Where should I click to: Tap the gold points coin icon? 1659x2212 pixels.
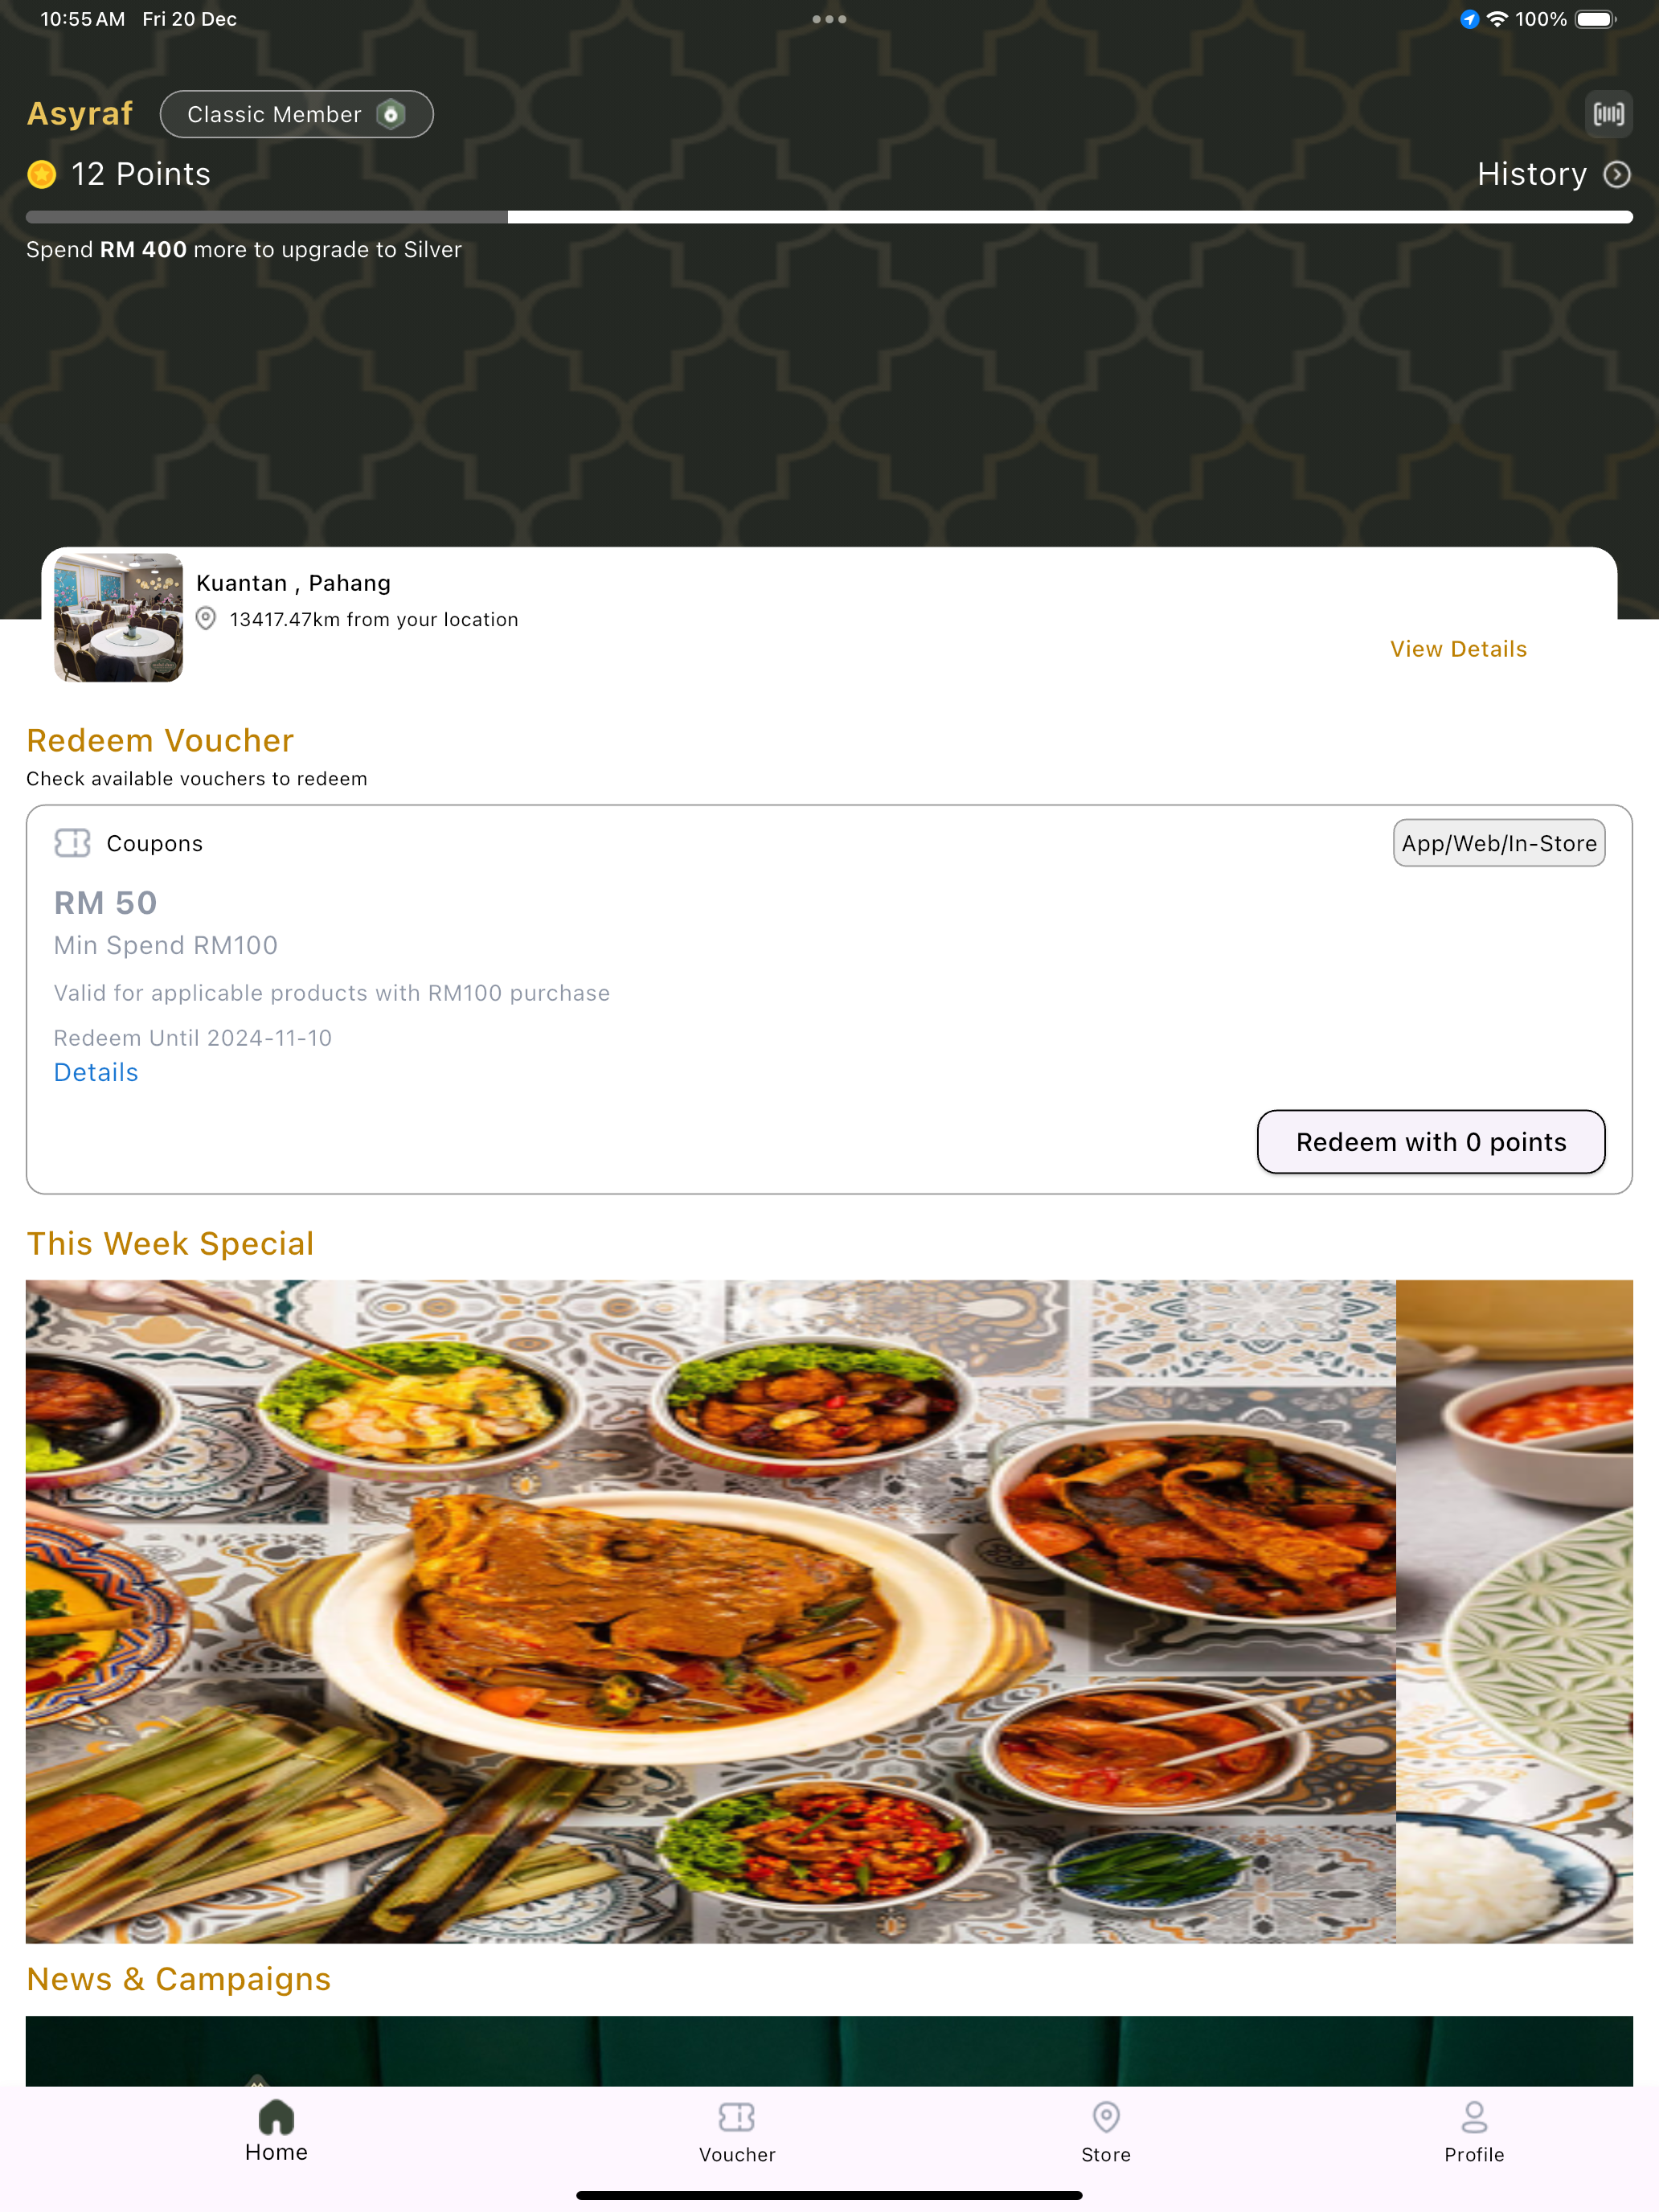point(42,175)
